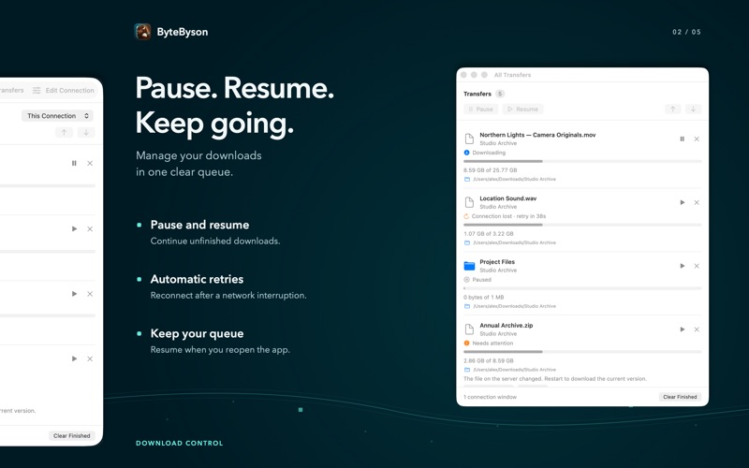Open Edit Connection in the left window
Screen dimensions: 749x468
(69, 90)
